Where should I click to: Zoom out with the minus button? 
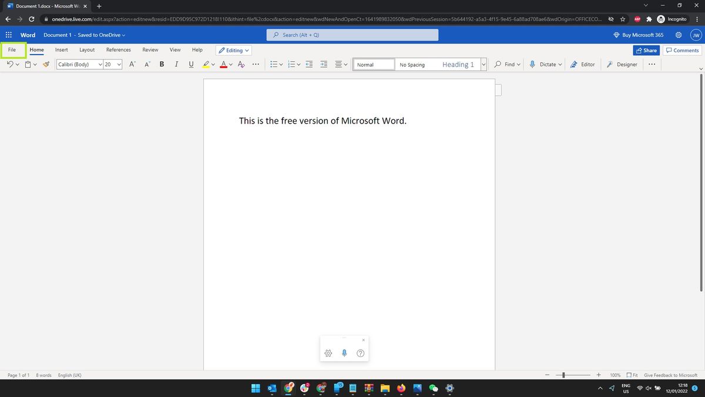coord(547,375)
